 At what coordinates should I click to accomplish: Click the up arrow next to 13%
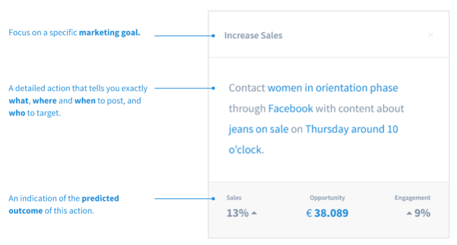point(254,213)
